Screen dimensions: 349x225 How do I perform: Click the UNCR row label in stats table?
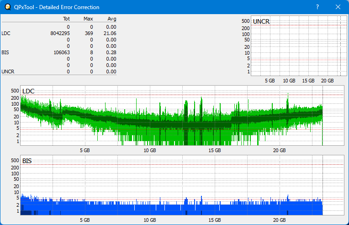(7, 72)
